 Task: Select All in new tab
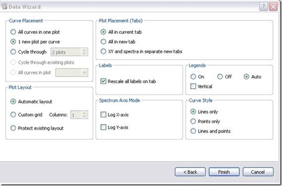[103, 42]
